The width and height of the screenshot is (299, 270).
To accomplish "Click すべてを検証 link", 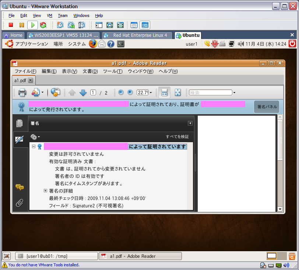I will coord(177,137).
